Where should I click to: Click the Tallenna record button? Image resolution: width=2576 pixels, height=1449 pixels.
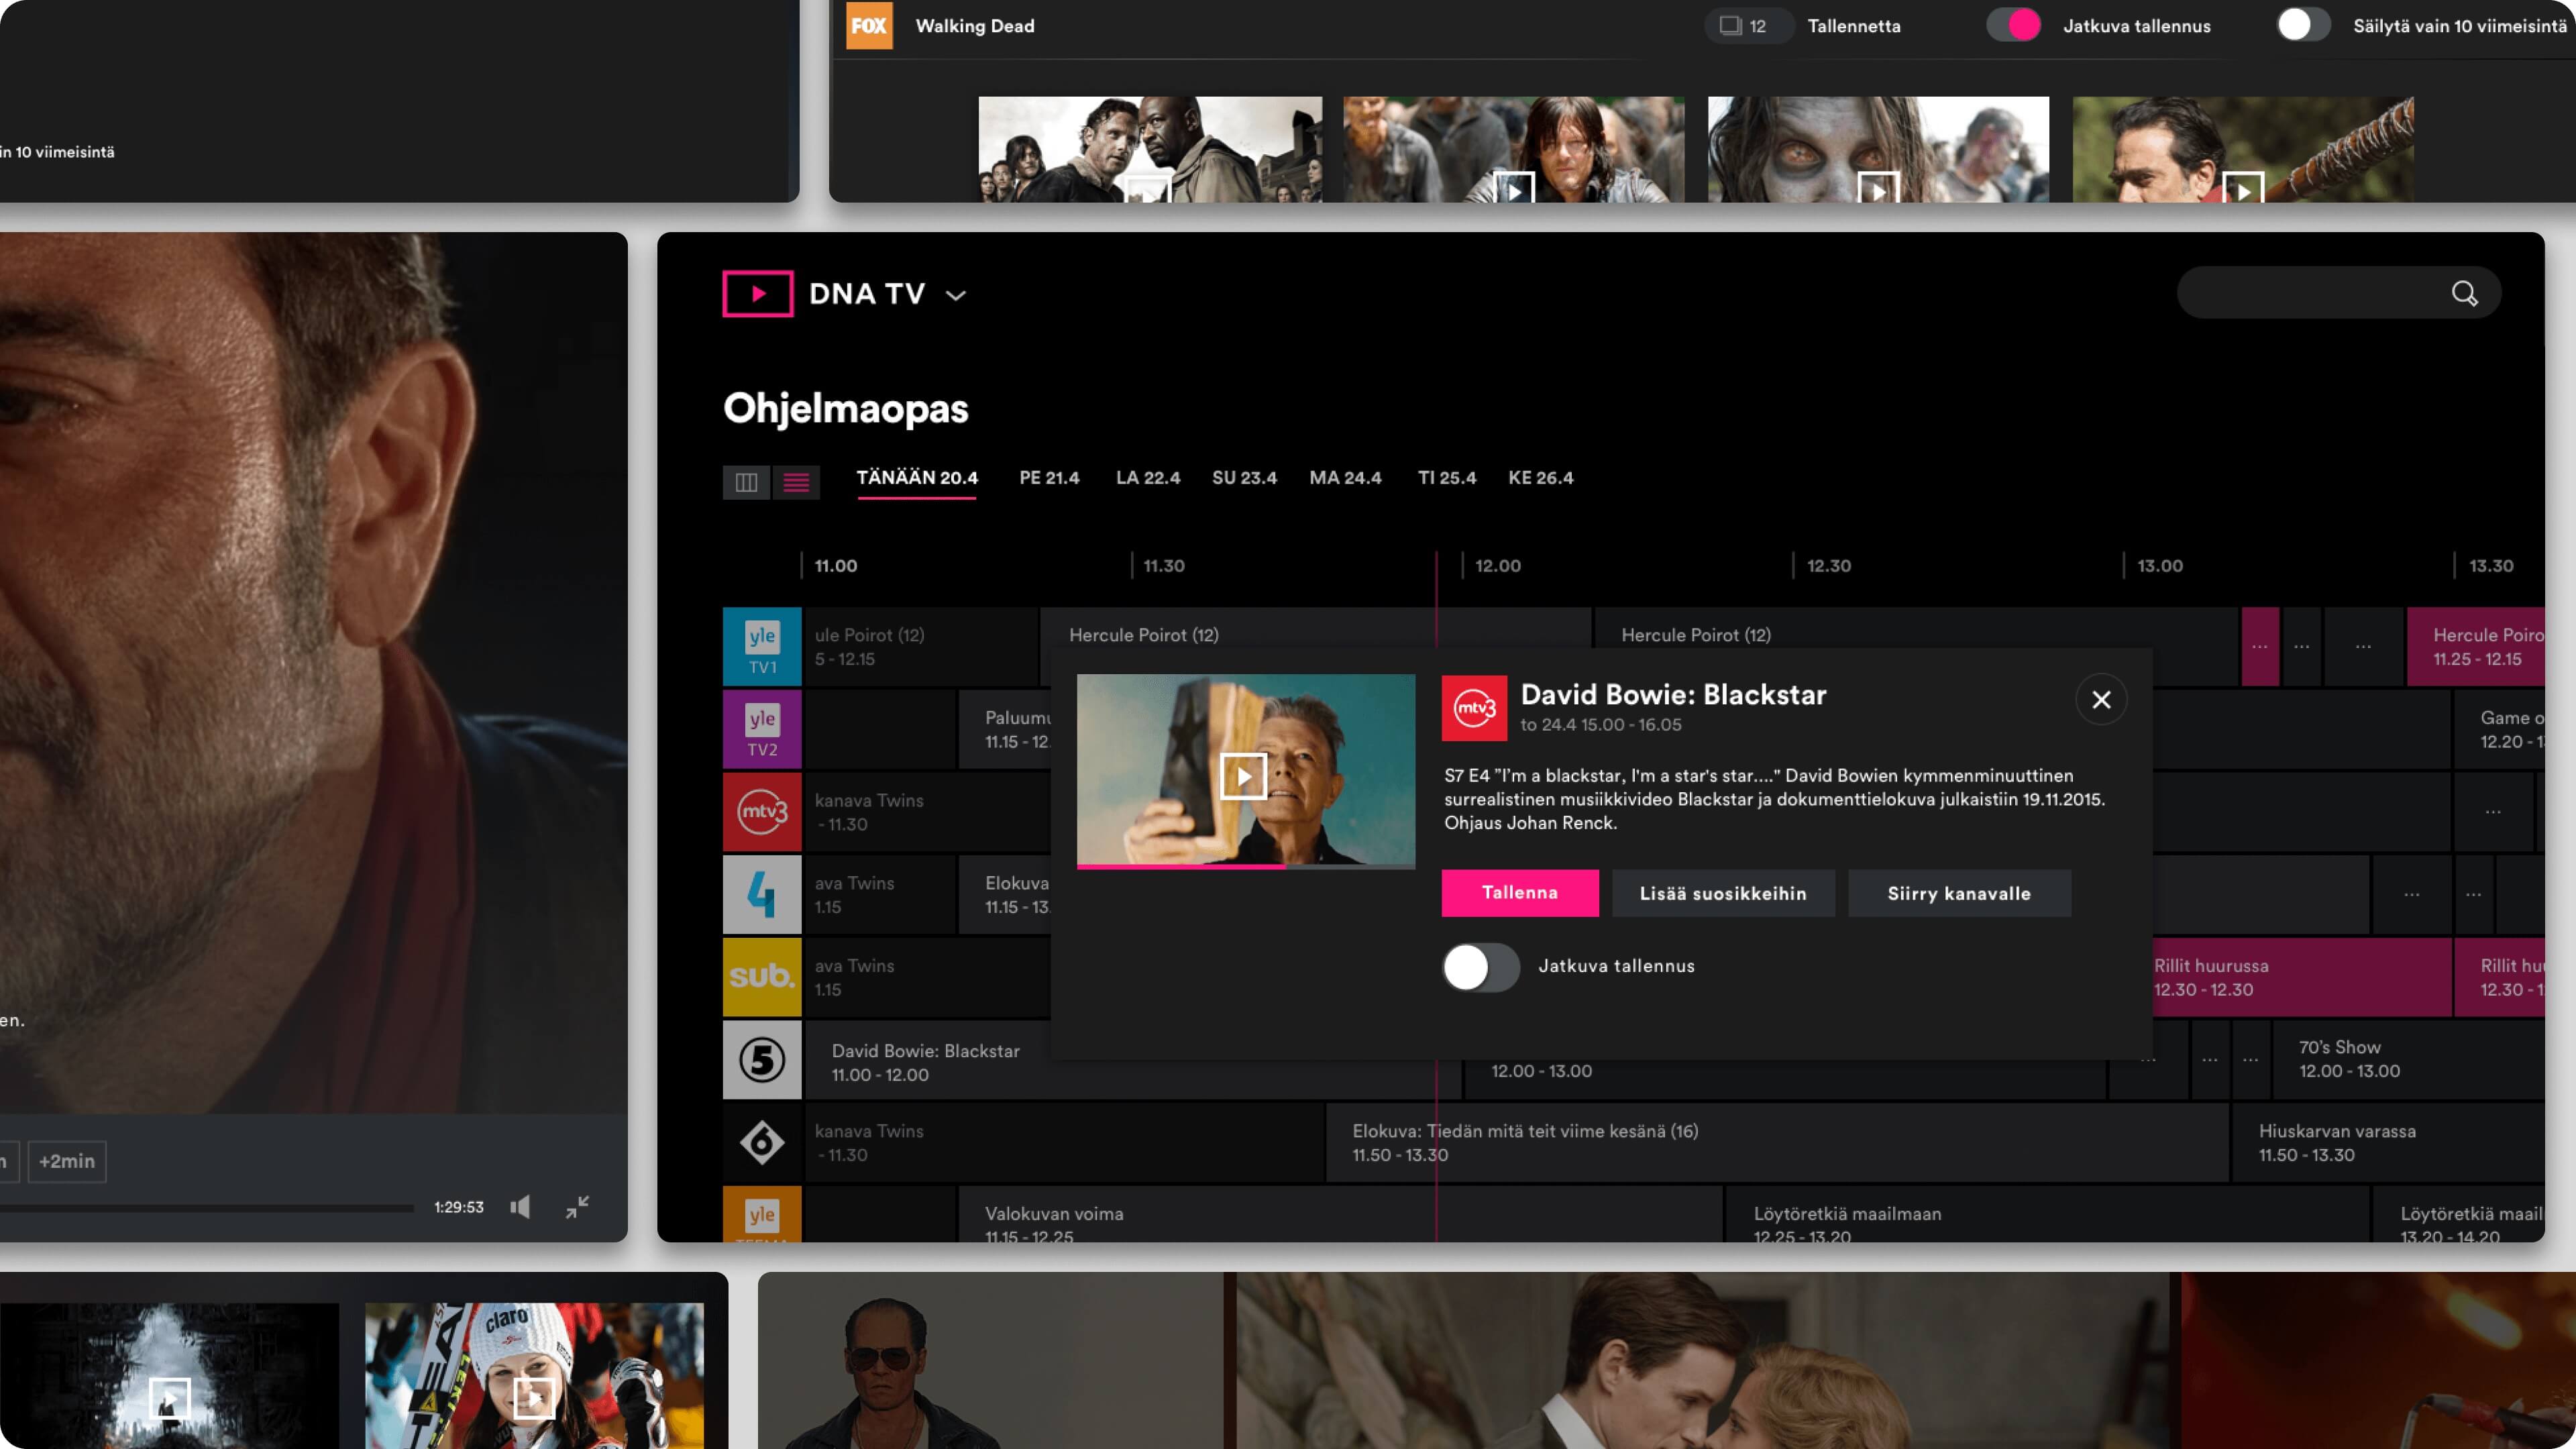1520,893
